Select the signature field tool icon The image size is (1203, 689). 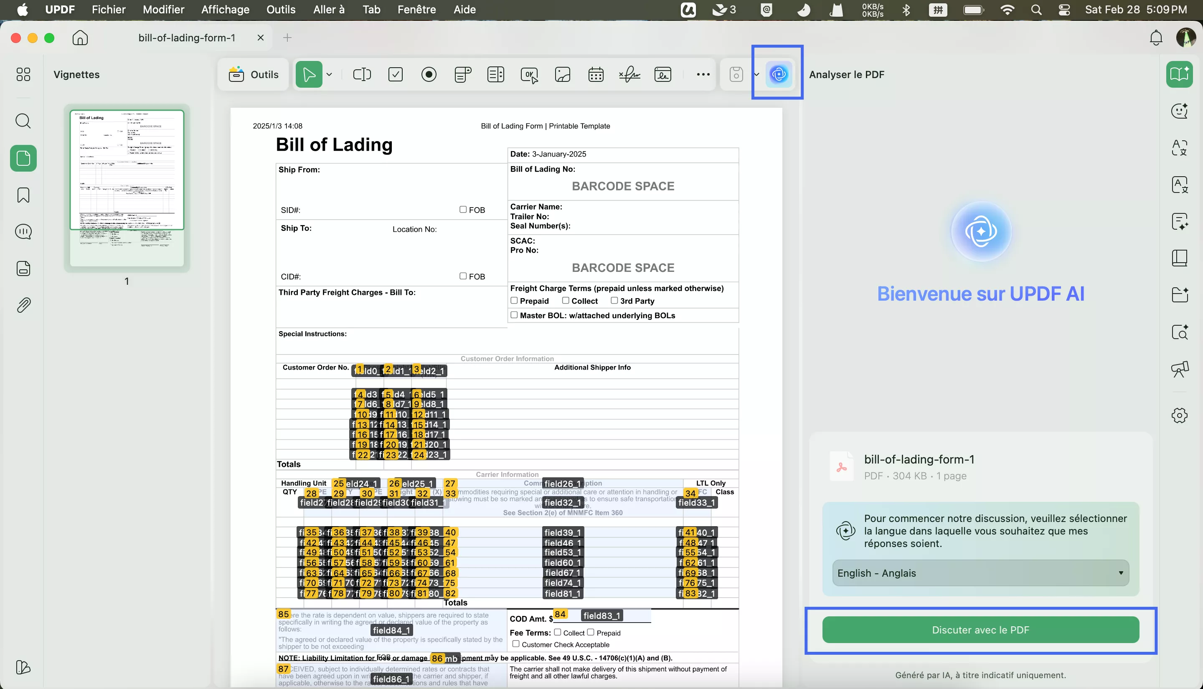tap(629, 74)
